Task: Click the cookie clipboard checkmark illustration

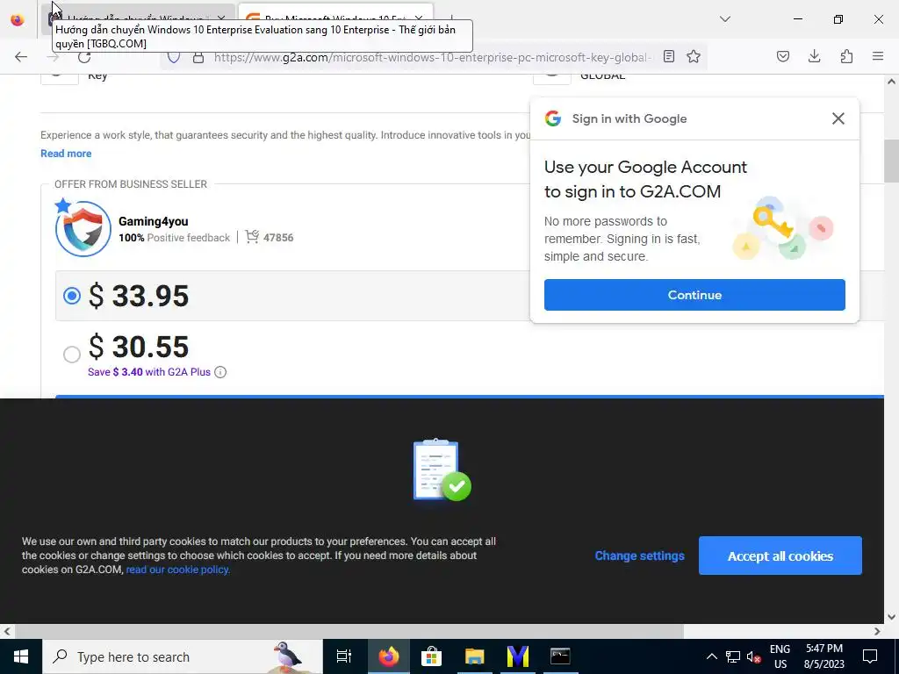Action: point(442,470)
